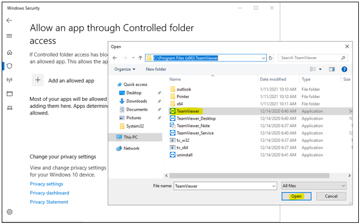
Task: Click the Cancel button
Action: tap(331, 196)
